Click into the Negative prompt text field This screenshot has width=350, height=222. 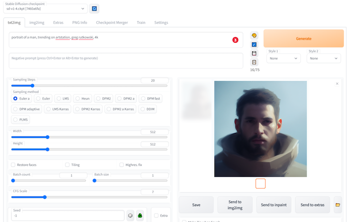coord(125,61)
